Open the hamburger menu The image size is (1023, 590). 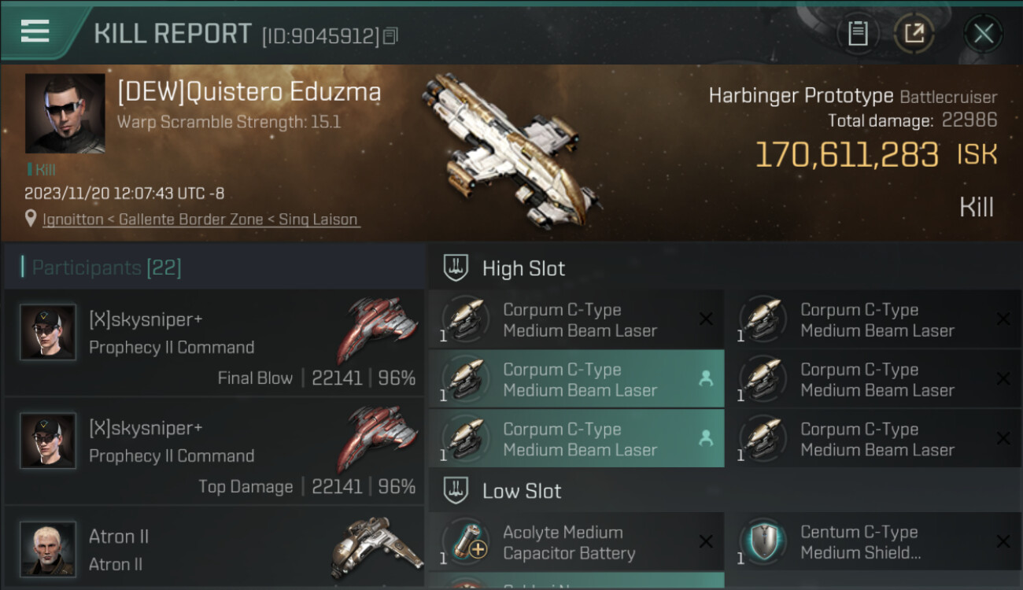(35, 31)
